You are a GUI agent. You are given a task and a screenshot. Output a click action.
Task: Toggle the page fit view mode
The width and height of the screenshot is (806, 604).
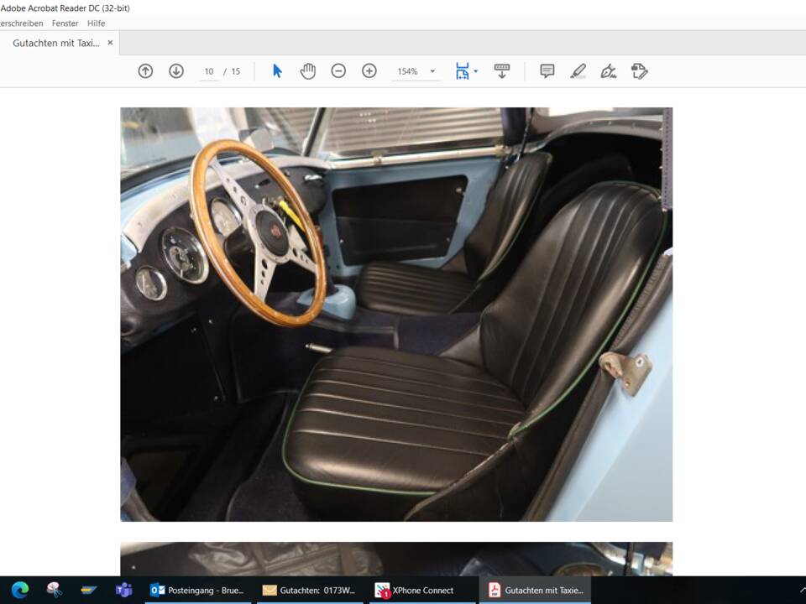[x=463, y=71]
